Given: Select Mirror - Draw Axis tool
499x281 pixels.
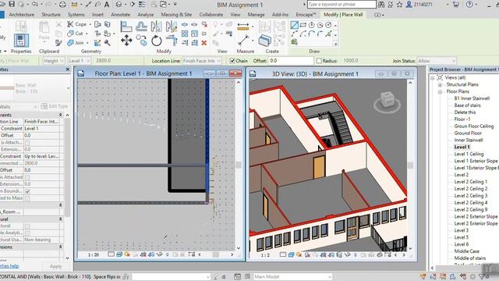Looking at the screenshot, I should [172, 27].
